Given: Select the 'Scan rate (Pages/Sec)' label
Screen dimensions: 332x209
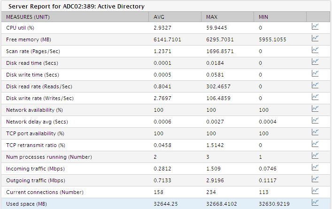Looking at the screenshot, I should point(33,51).
